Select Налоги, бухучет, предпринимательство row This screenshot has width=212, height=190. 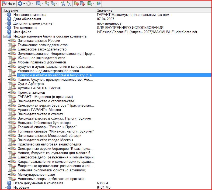coord(55,80)
